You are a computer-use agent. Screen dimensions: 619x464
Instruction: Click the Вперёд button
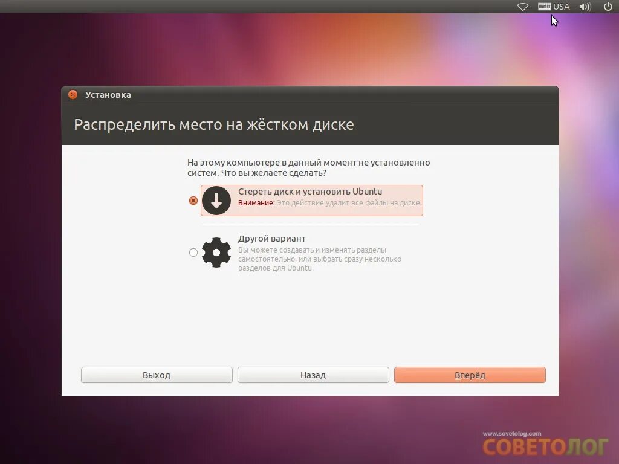(x=470, y=375)
